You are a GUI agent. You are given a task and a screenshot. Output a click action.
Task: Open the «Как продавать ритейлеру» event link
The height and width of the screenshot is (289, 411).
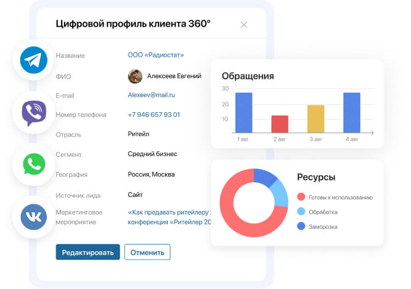(169, 212)
